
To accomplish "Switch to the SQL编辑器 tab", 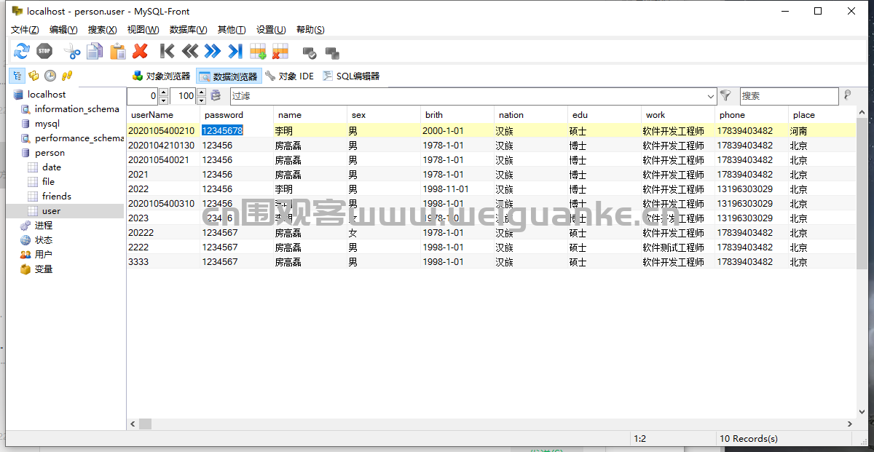I will coord(351,76).
